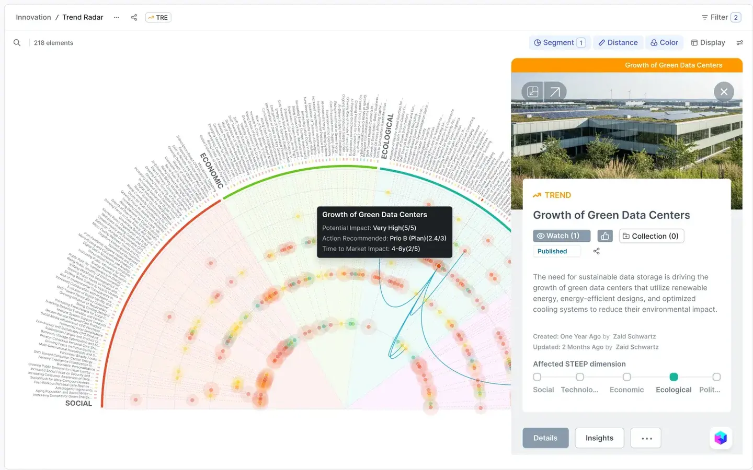Close the Growth of Green Data Centers panel
Viewport: 753px width, 470px height.
(x=724, y=92)
